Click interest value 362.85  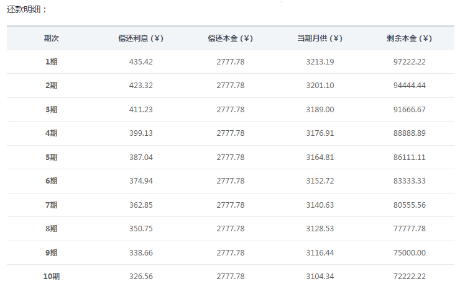(x=141, y=205)
